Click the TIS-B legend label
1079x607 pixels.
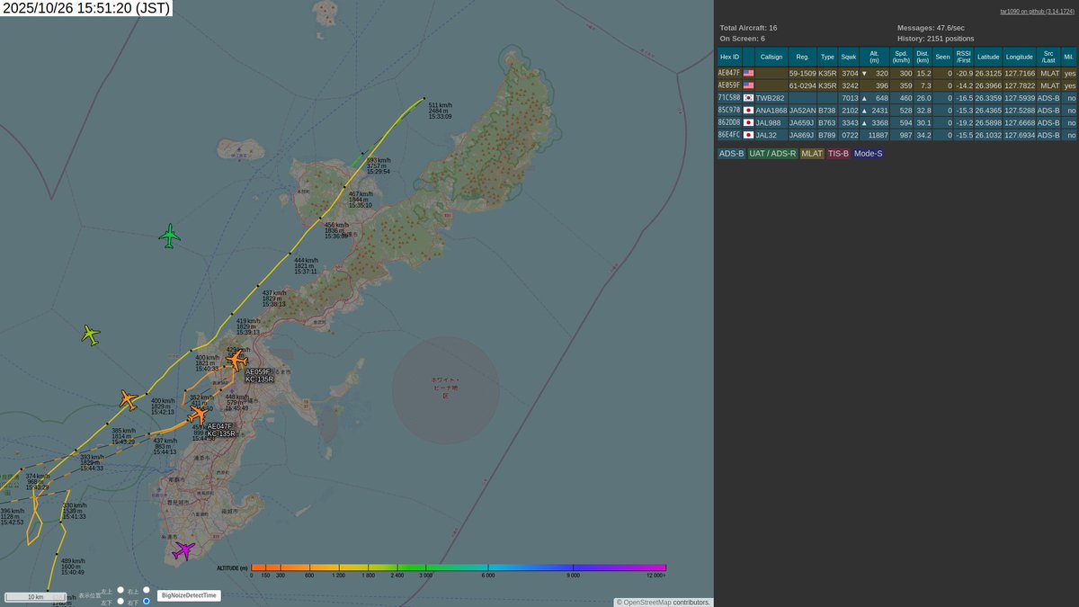838,154
